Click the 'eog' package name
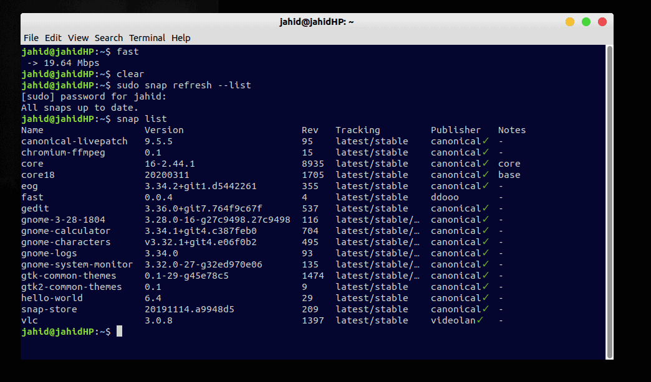This screenshot has width=651, height=382. (x=29, y=186)
